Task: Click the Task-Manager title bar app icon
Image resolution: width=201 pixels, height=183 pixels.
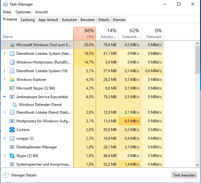Action: pyautogui.click(x=5, y=4)
